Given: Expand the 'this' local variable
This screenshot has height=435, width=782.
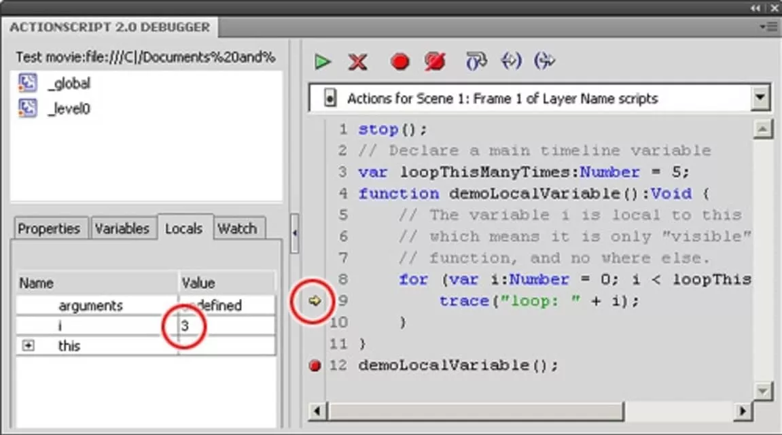Looking at the screenshot, I should (28, 346).
